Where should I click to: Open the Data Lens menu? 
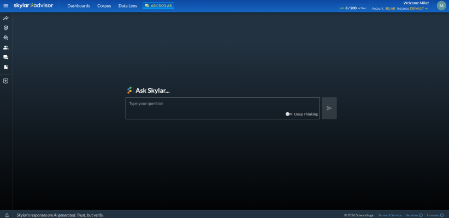tap(128, 5)
